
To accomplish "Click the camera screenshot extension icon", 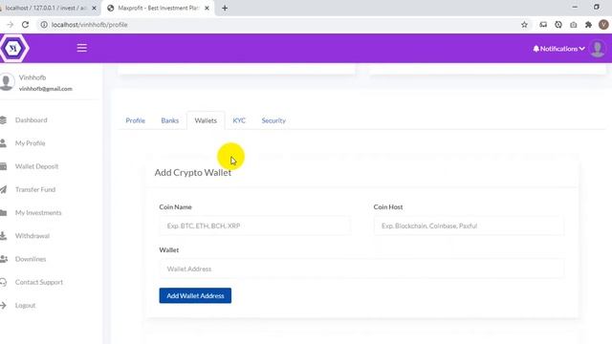I will [x=574, y=25].
